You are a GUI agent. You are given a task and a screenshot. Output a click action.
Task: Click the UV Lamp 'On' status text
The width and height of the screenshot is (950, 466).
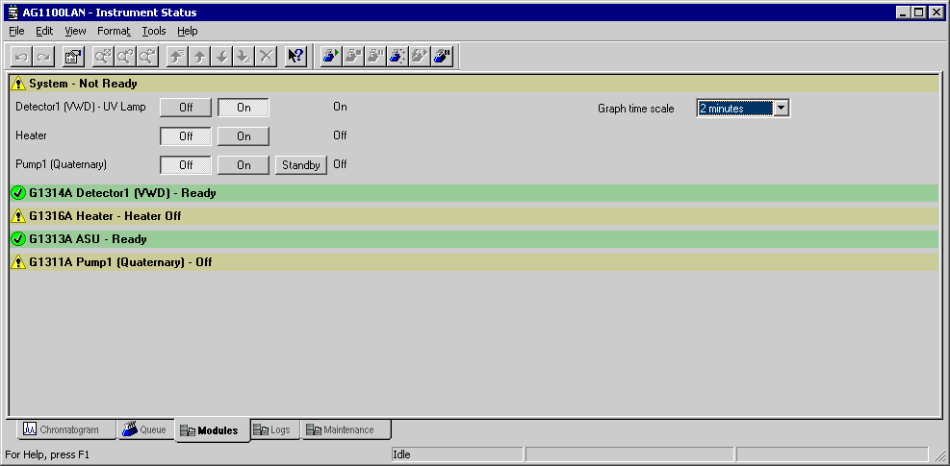pyautogui.click(x=340, y=107)
